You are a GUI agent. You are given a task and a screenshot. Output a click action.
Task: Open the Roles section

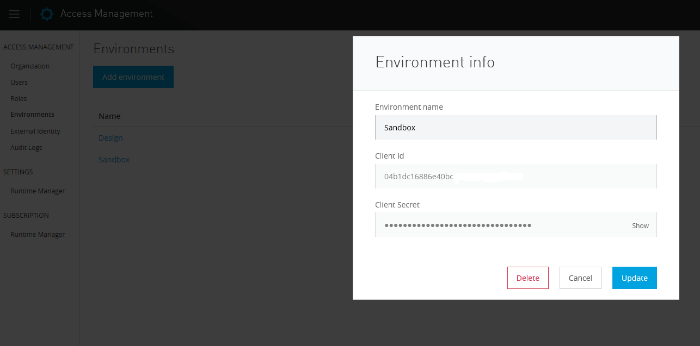click(x=19, y=99)
